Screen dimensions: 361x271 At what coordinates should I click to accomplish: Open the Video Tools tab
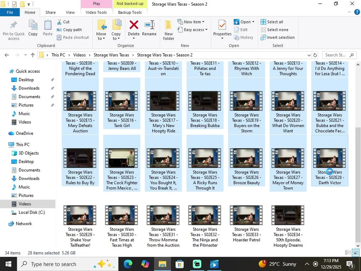coord(96,12)
